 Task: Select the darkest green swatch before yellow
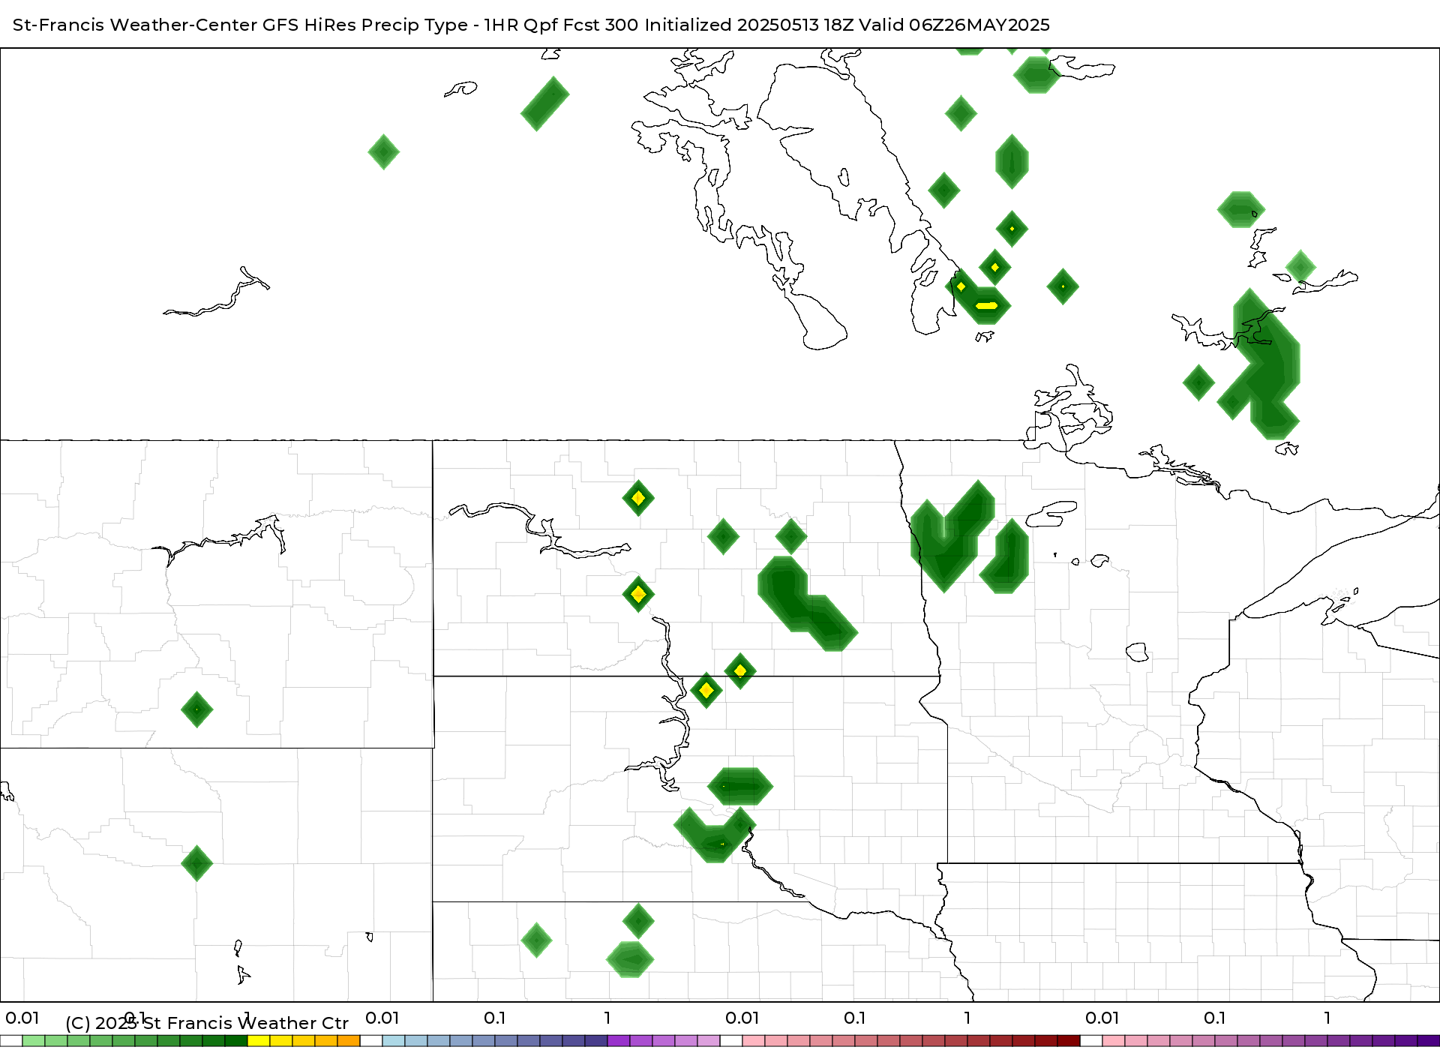(x=236, y=1041)
